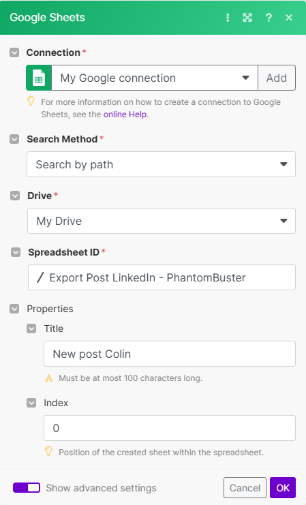The image size is (306, 505).
Task: Collapse the Properties section chevron
Action: point(14,309)
